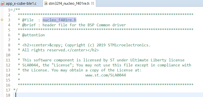Click the @attention tag on line 6
The width and height of the screenshot is (203, 97).
33,35
